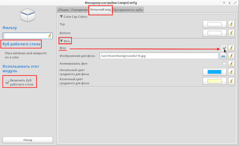239x146 pixels.
Task: Maximize the CompizConfig window
Action: 235,3
